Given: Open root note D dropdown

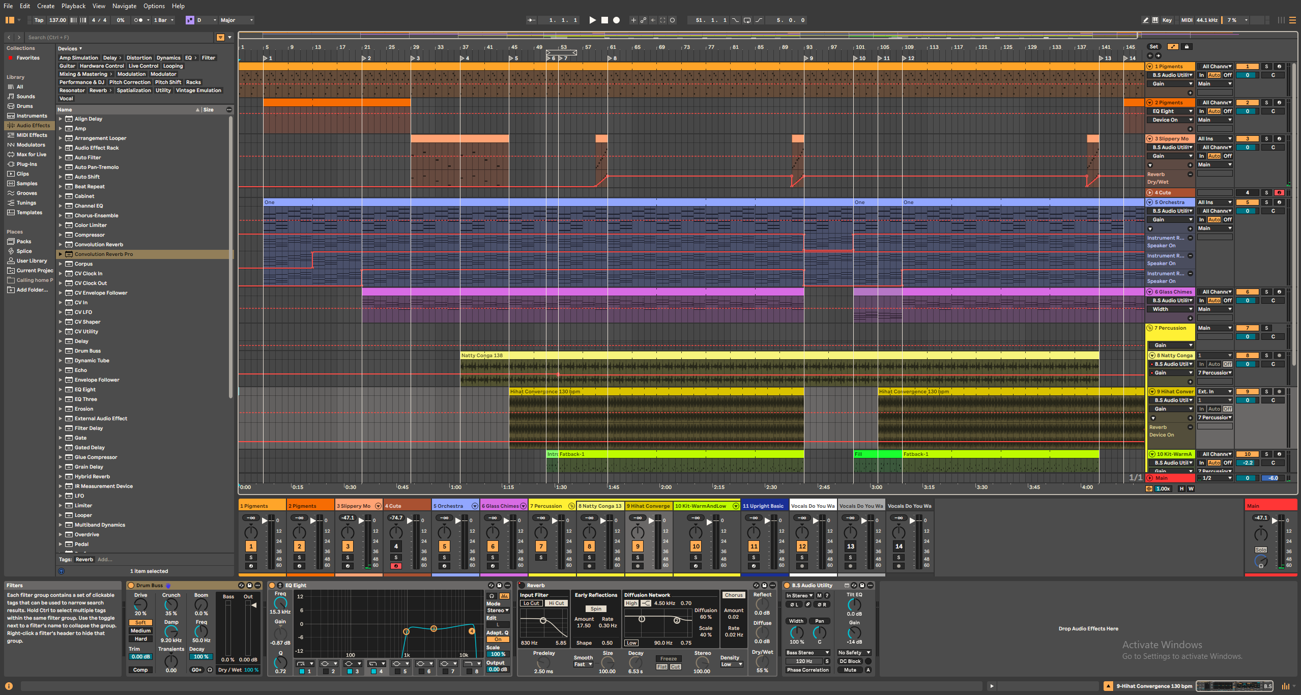Looking at the screenshot, I should [207, 20].
